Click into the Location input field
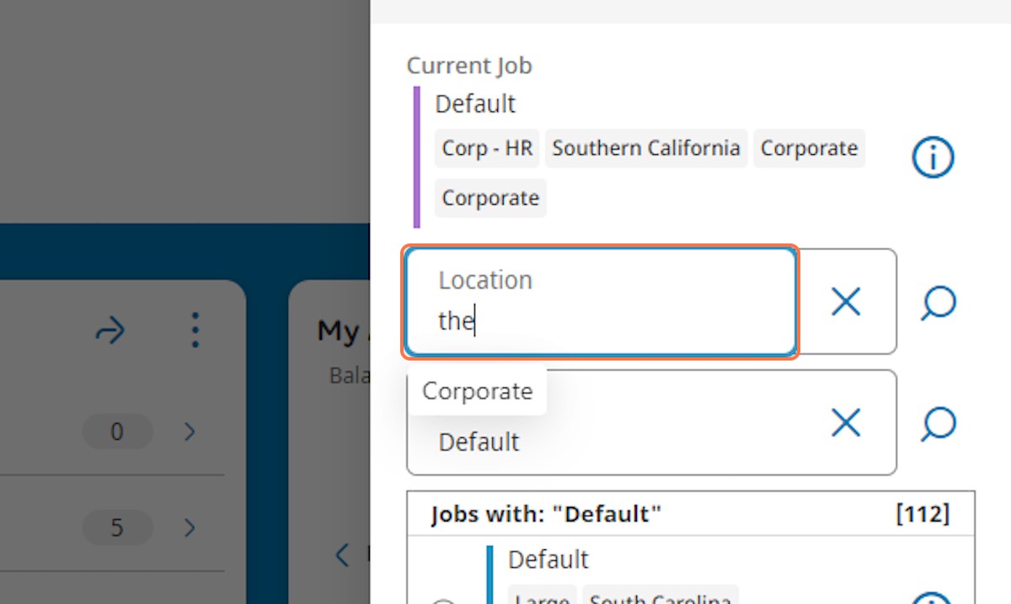Viewport: 1011px width, 604px height. coord(601,302)
